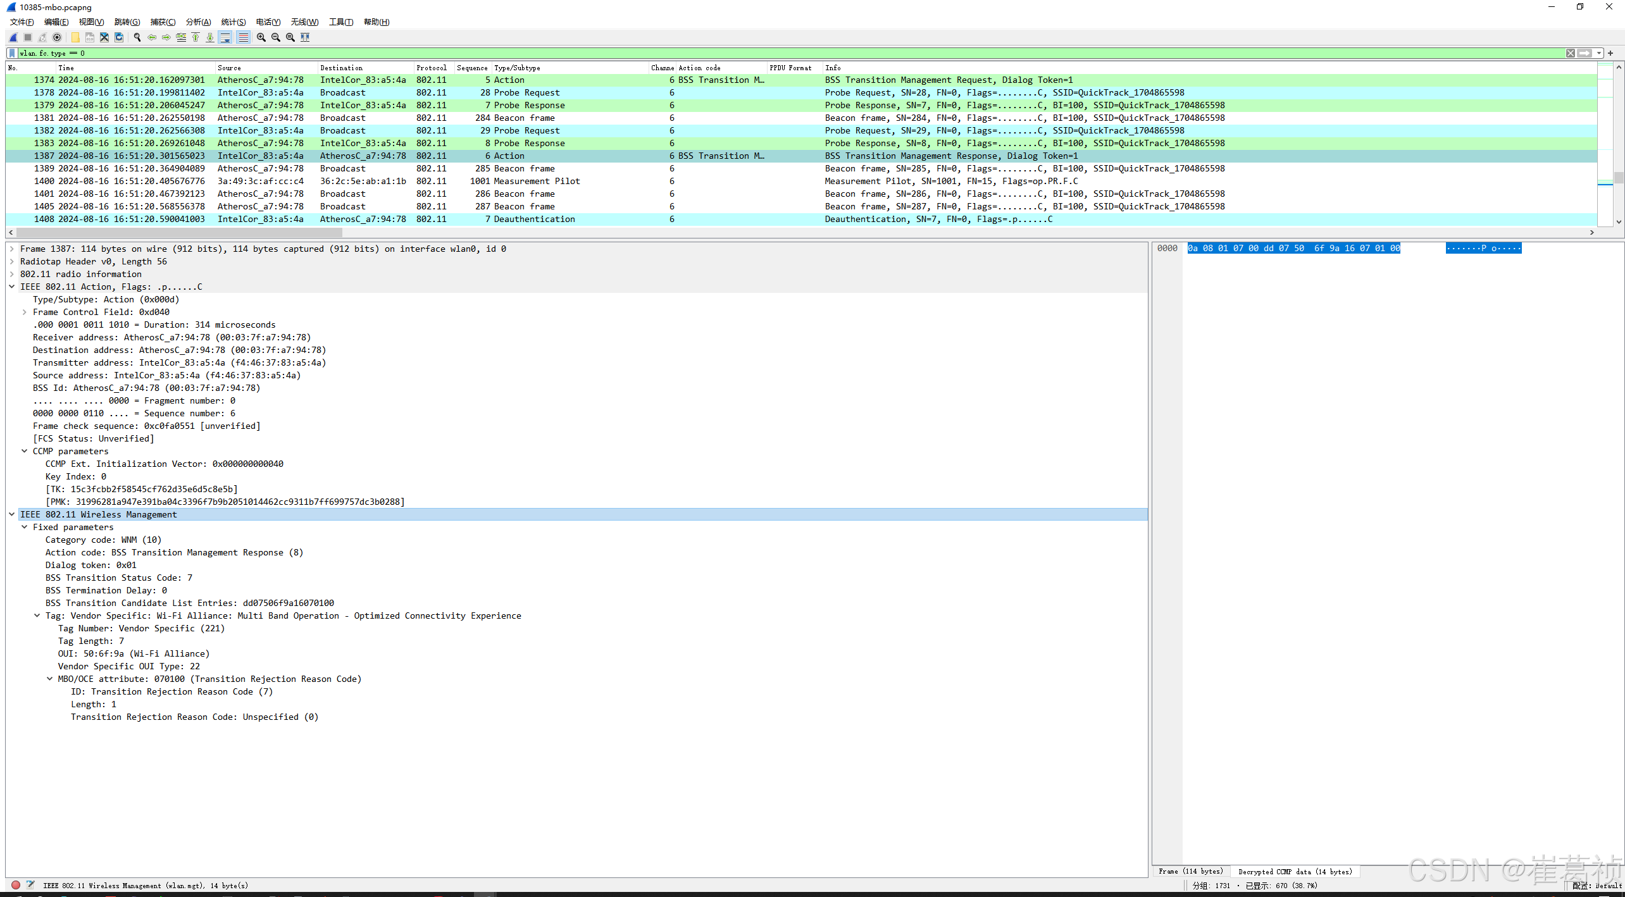The image size is (1625, 897).
Task: Open the 无线(W) menu
Action: click(304, 22)
